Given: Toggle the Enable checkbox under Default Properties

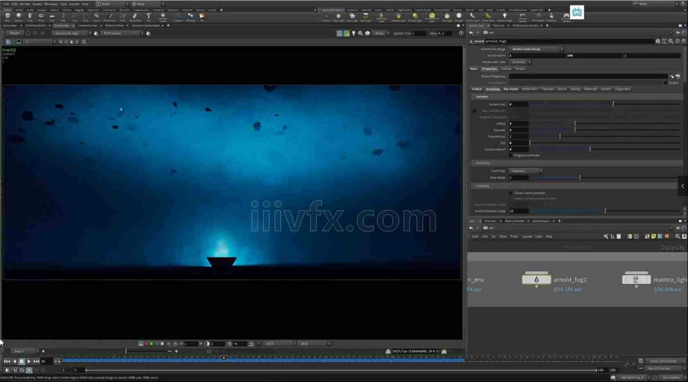Looking at the screenshot, I should tap(666, 83).
